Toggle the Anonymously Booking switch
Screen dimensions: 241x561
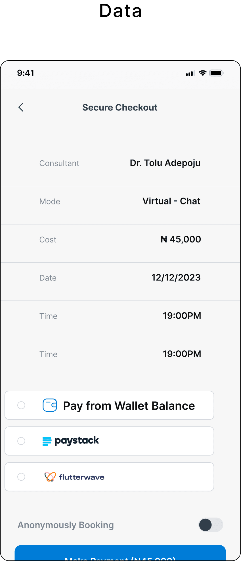211,525
